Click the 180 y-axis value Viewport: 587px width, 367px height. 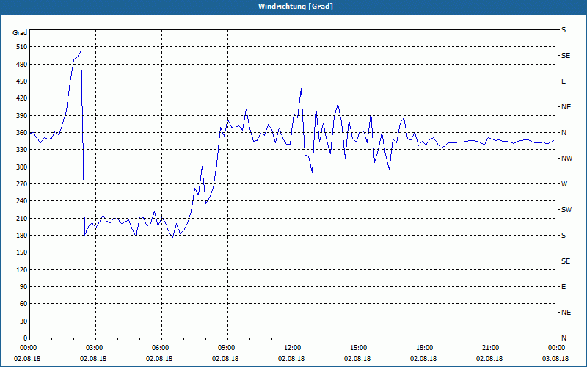[x=22, y=236]
